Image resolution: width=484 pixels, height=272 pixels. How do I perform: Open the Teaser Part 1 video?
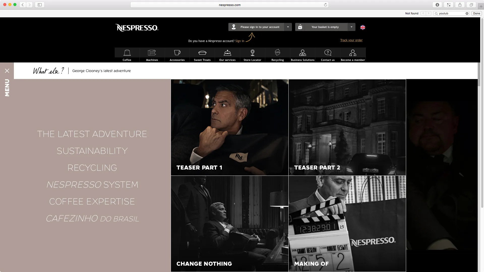[230, 127]
